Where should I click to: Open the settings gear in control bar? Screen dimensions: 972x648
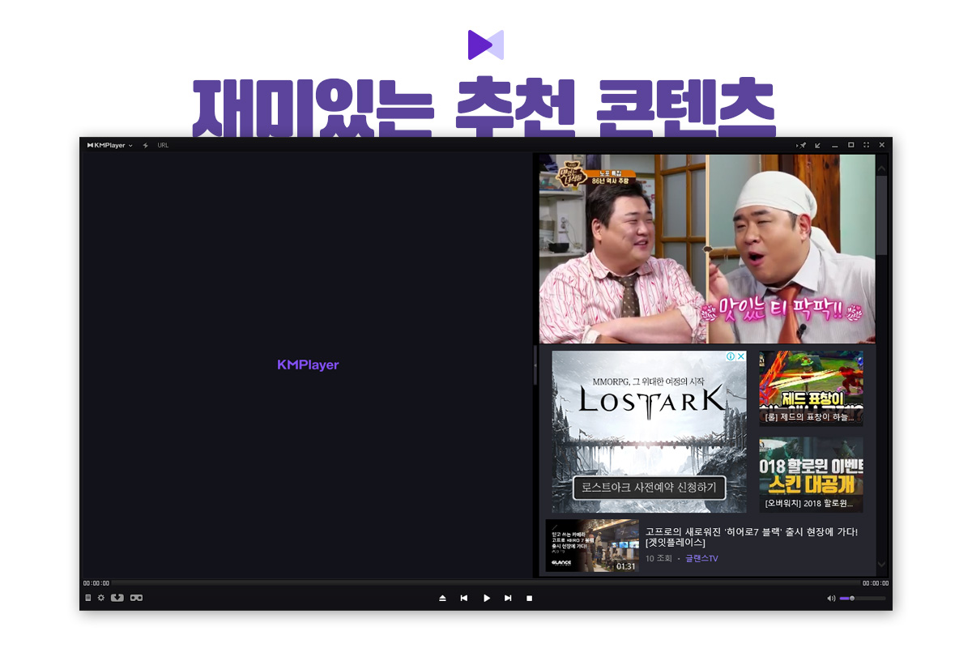click(x=101, y=598)
